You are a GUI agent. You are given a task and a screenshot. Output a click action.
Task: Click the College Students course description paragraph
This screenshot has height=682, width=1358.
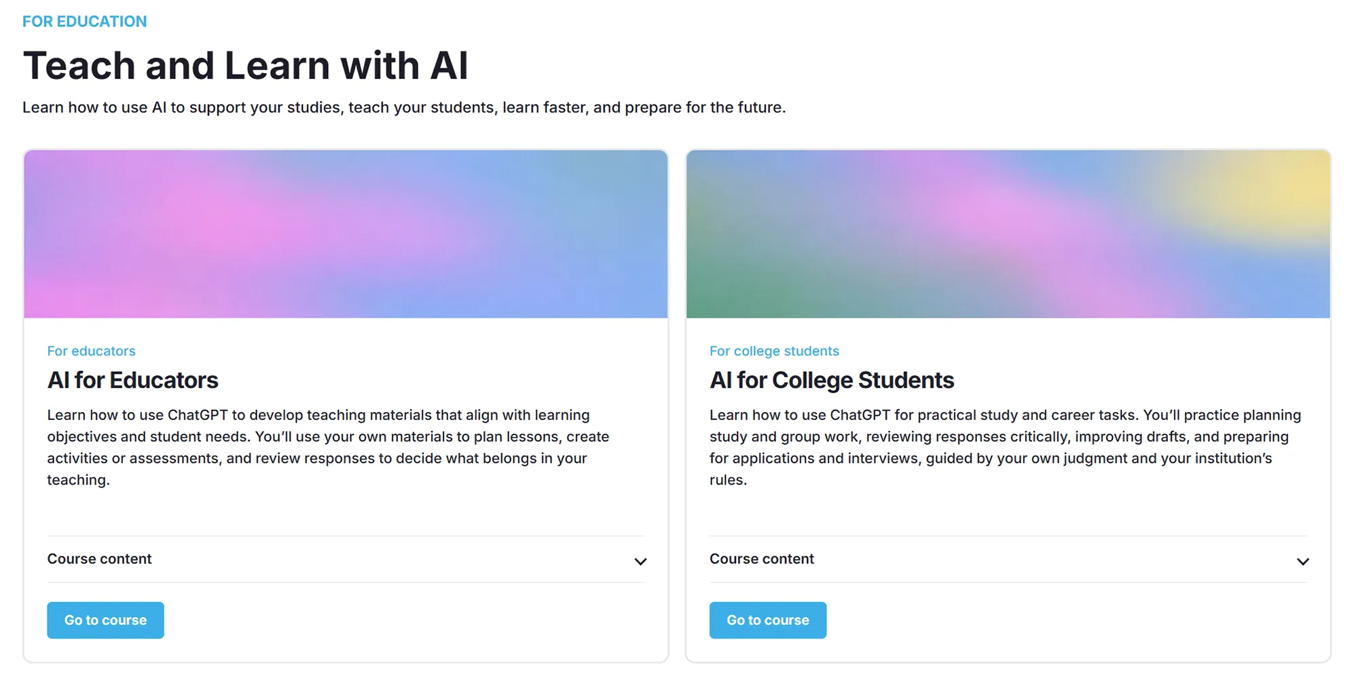point(1005,447)
